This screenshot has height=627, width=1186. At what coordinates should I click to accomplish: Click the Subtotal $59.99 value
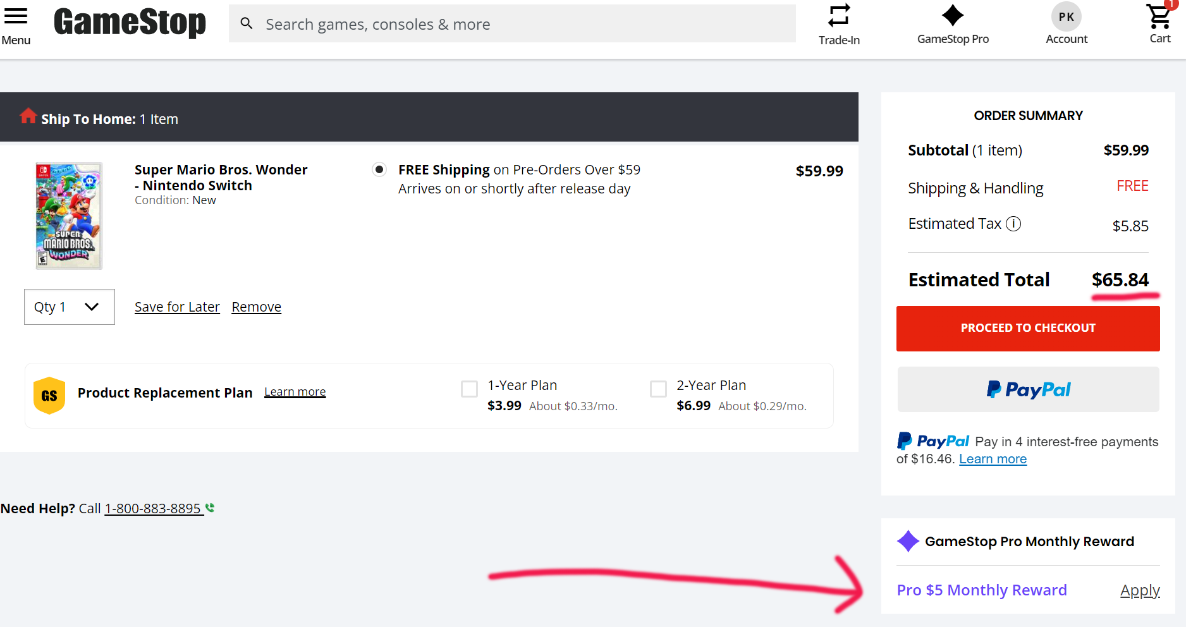pos(1126,150)
